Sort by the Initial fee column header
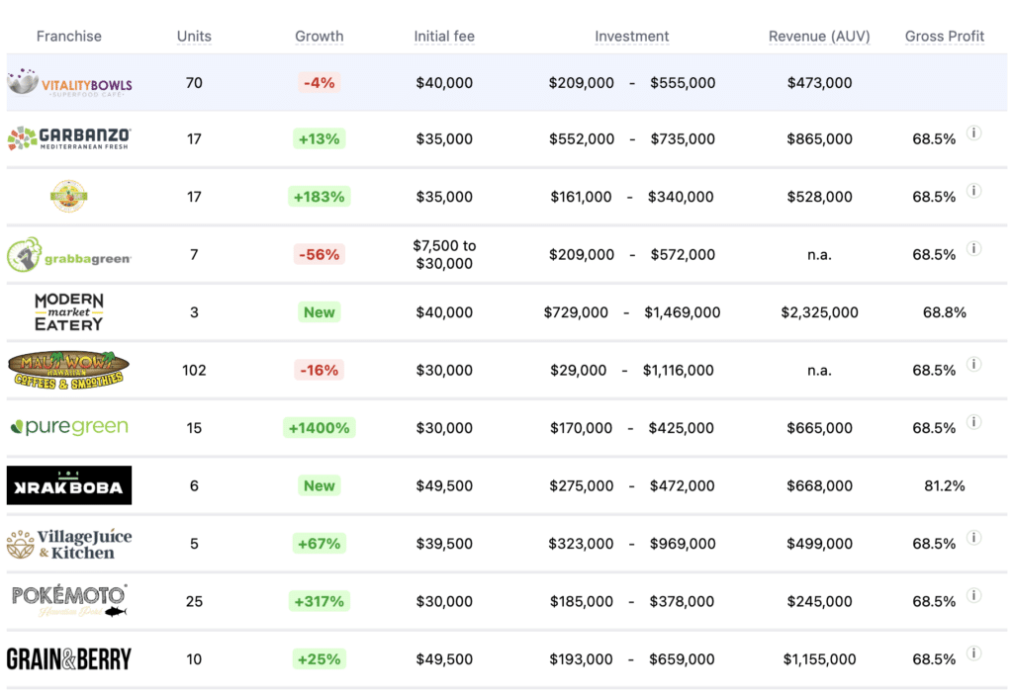 pyautogui.click(x=444, y=37)
